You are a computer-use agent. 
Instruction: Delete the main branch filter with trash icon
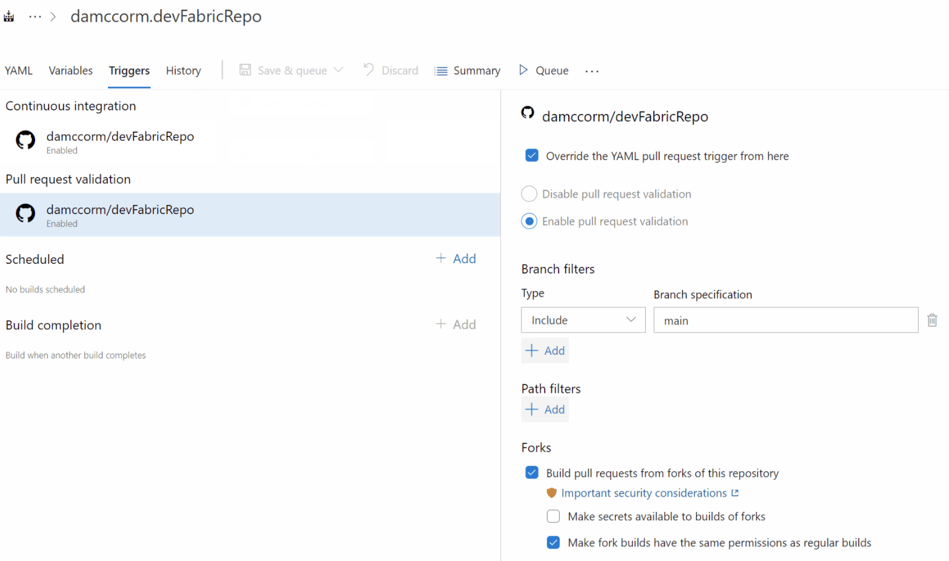coord(932,320)
